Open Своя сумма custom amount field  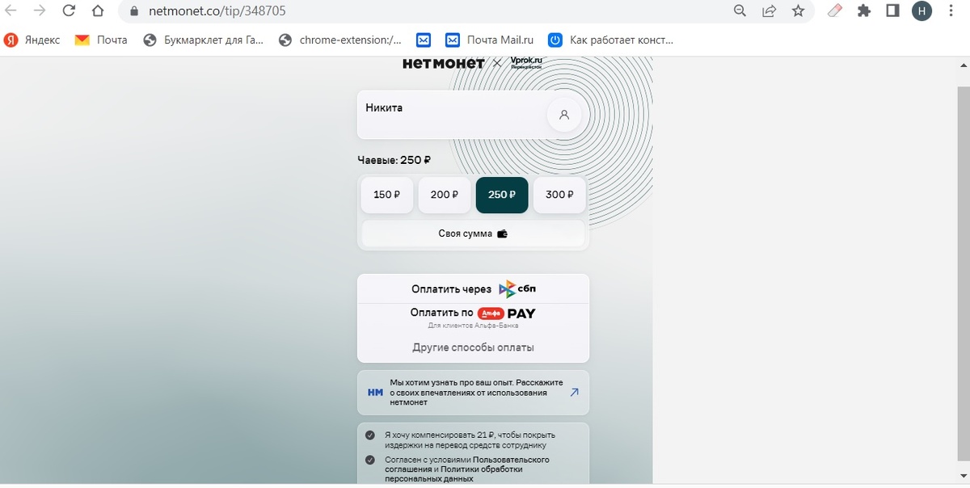tap(473, 233)
